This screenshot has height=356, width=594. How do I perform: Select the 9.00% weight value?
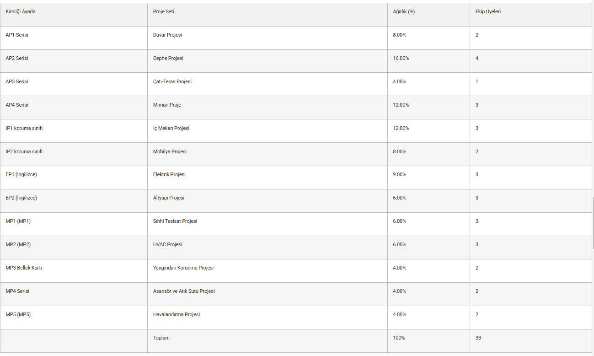(400, 174)
